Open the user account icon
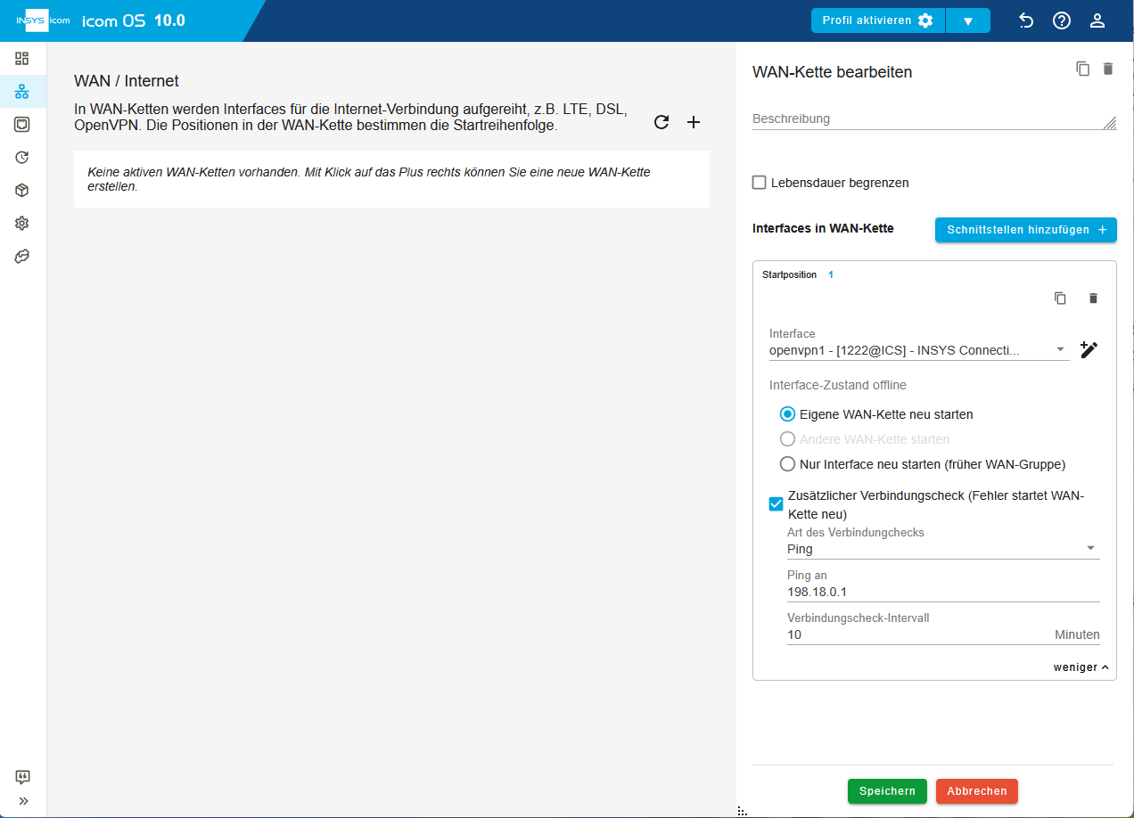This screenshot has height=818, width=1134. [x=1097, y=20]
